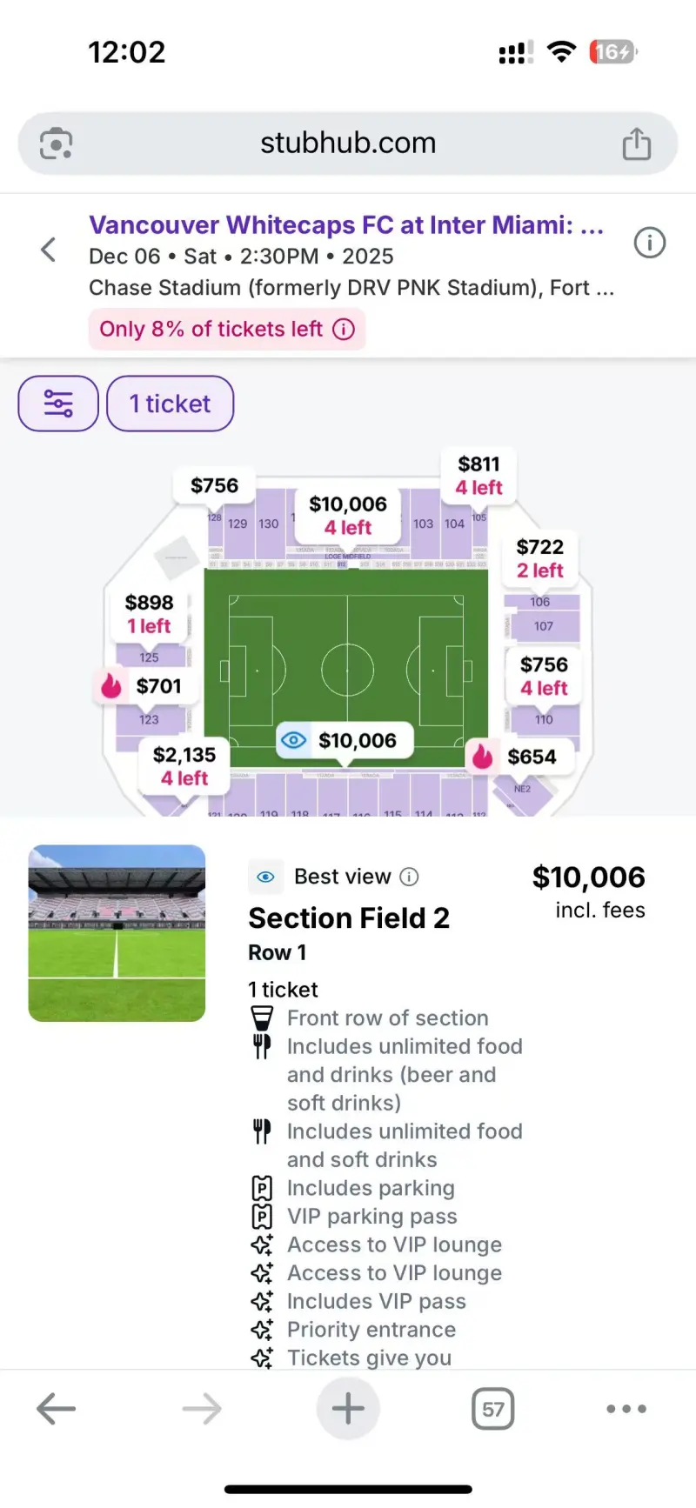The image size is (696, 1508).
Task: Tap the back chevron beside event title
Action: pos(50,250)
